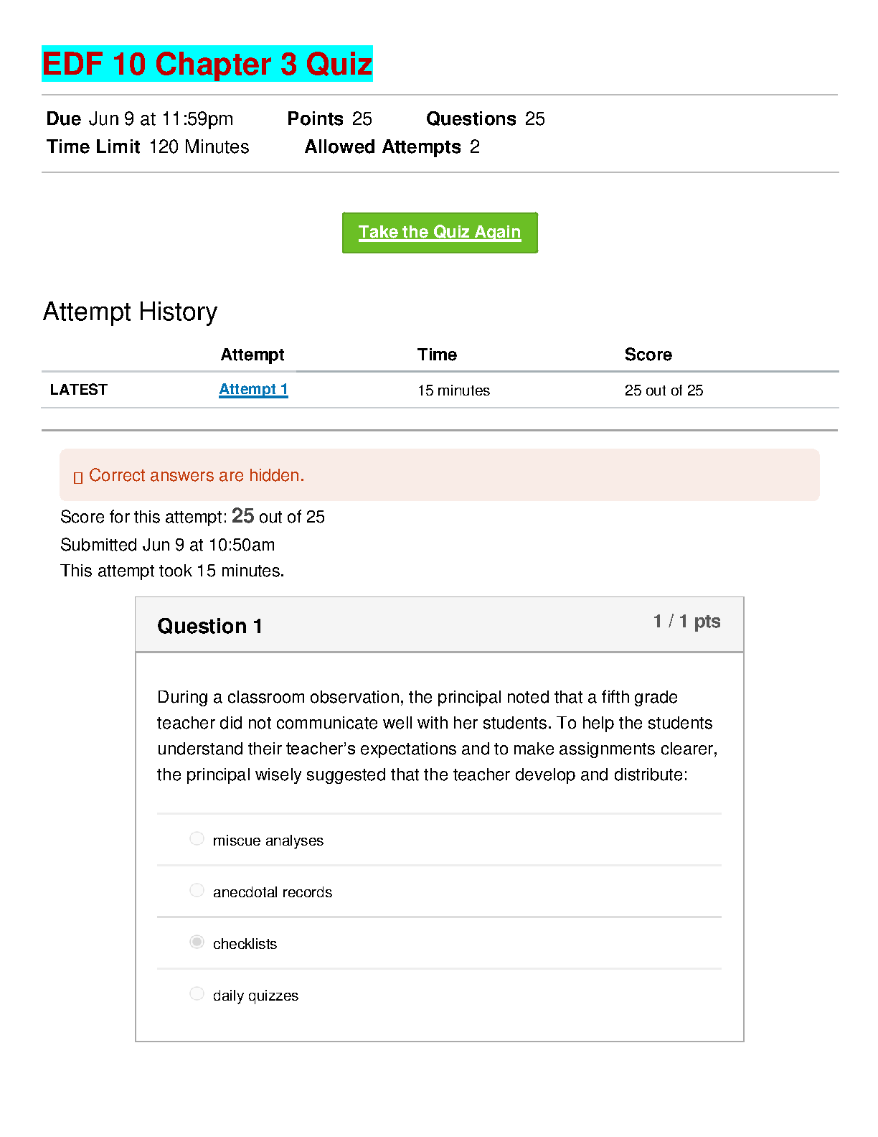Viewport: 878px width, 1137px height.
Task: Click the LATEST row label
Action: click(x=79, y=390)
